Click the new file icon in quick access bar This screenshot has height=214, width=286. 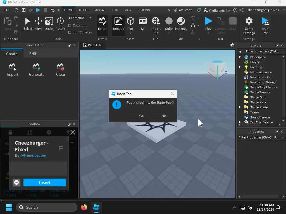tap(16, 10)
